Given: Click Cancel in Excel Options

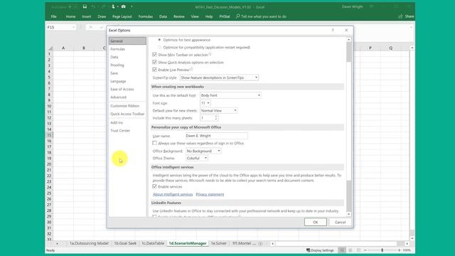Looking at the screenshot, I should pyautogui.click(x=340, y=222).
